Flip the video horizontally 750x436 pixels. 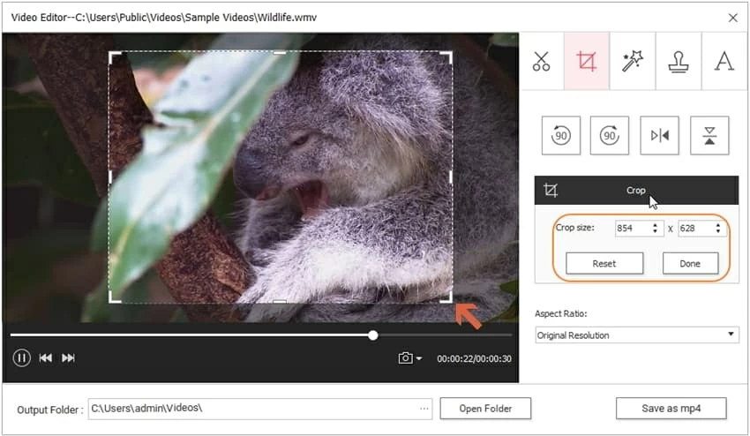[x=659, y=135]
